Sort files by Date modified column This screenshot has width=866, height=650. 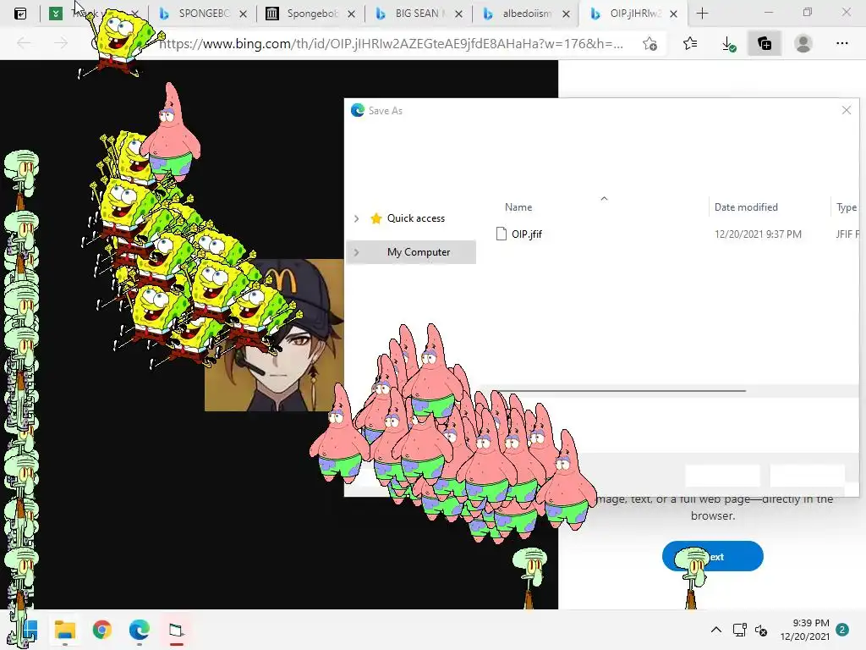click(746, 207)
